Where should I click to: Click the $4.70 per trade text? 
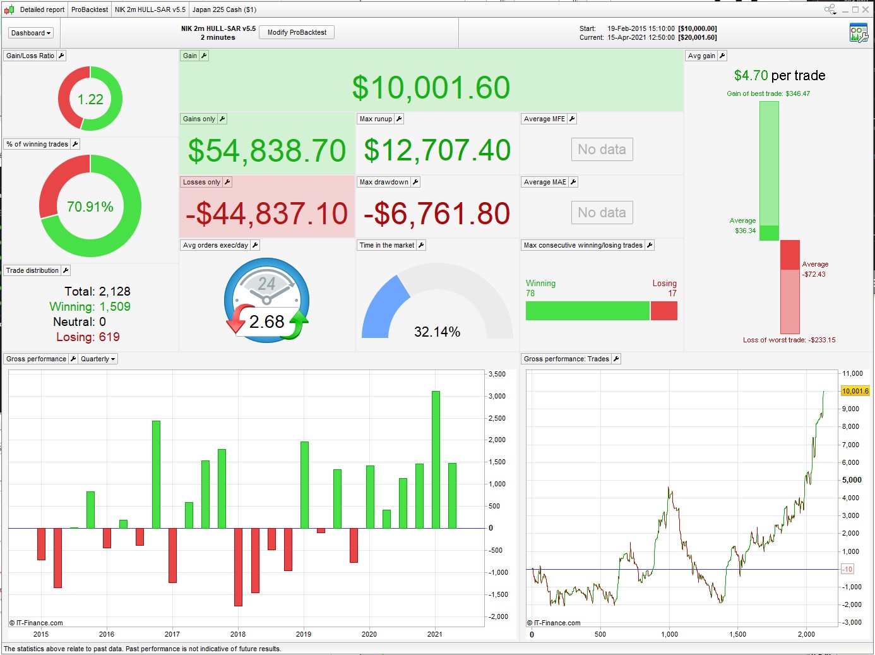click(x=780, y=76)
